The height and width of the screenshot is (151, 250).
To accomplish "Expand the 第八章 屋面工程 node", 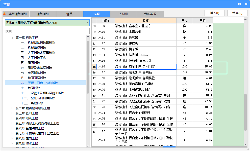I will pos(12,138).
